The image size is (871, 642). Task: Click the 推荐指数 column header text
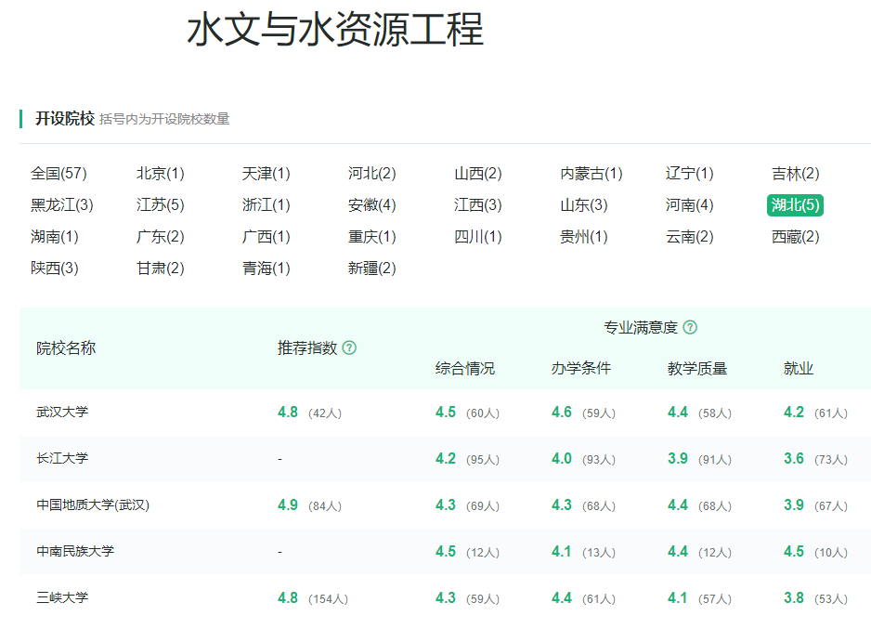[x=307, y=348]
